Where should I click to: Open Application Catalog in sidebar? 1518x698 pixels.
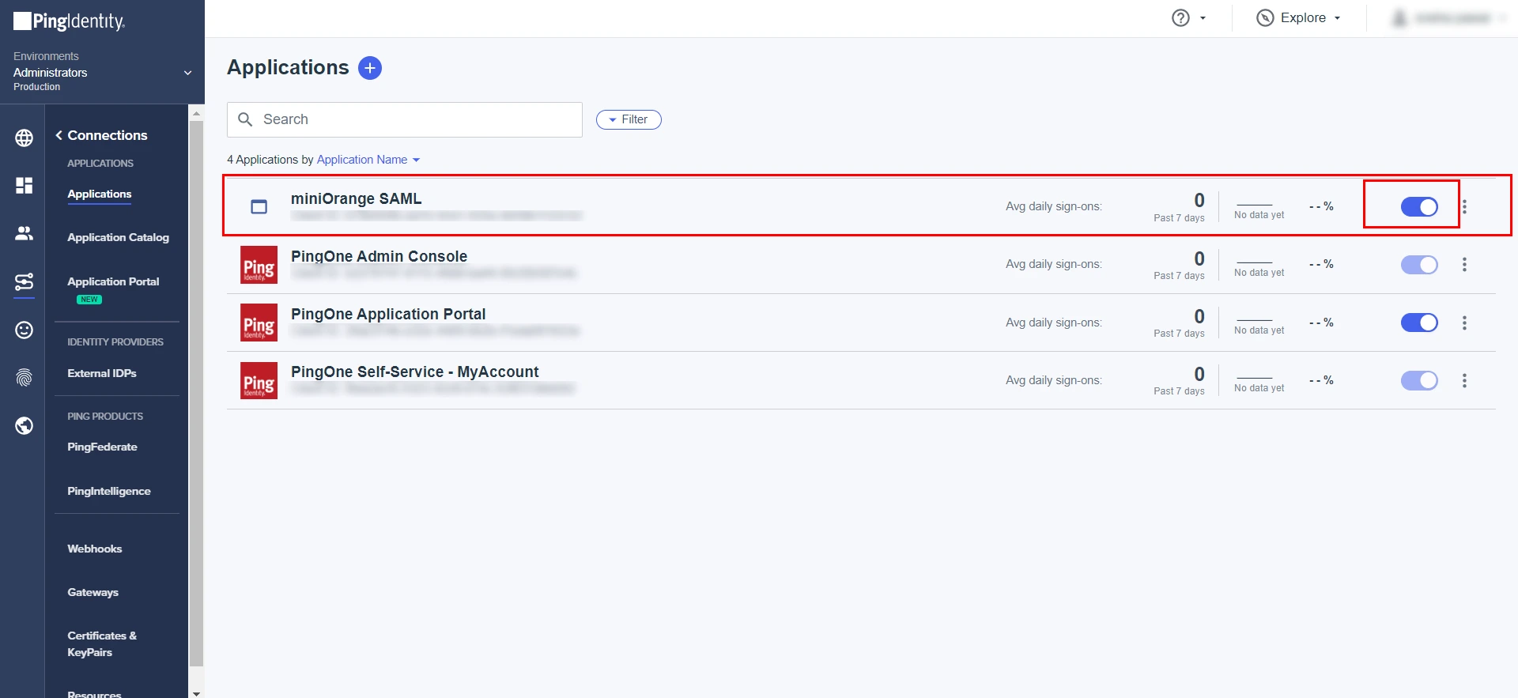[x=119, y=237]
